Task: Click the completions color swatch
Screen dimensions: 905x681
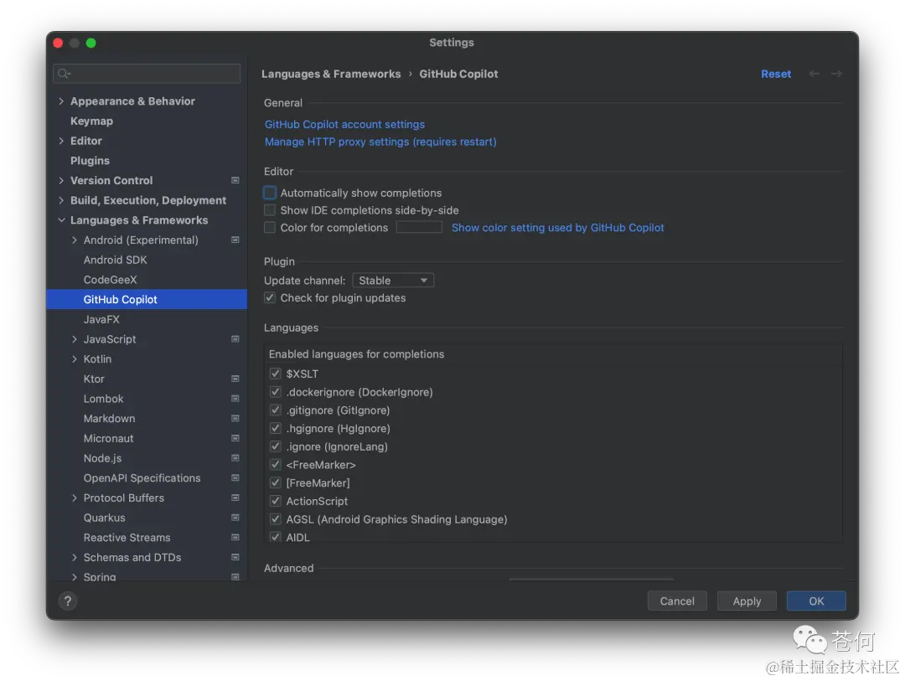Action: point(419,227)
